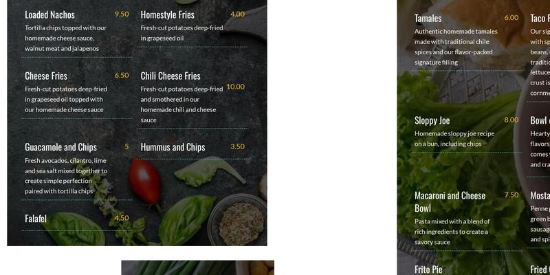Click the Tamales item heading
Image resolution: width=550 pixels, height=275 pixels.
coord(428,19)
